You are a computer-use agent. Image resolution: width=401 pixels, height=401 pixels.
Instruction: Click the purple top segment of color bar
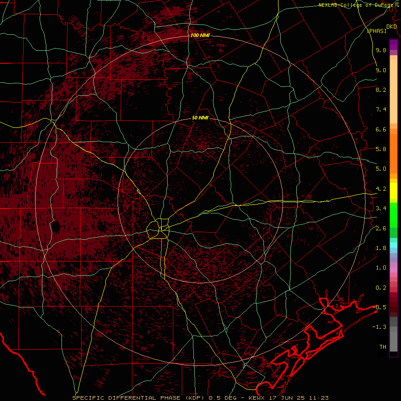[393, 45]
